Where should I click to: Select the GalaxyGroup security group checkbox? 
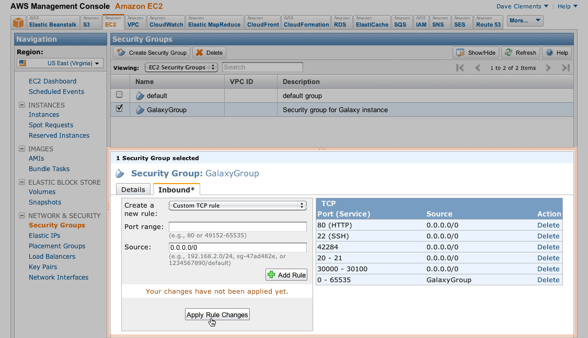[x=119, y=108]
